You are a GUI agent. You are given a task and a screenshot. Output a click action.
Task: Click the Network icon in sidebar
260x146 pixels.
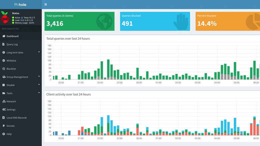coord(4,101)
